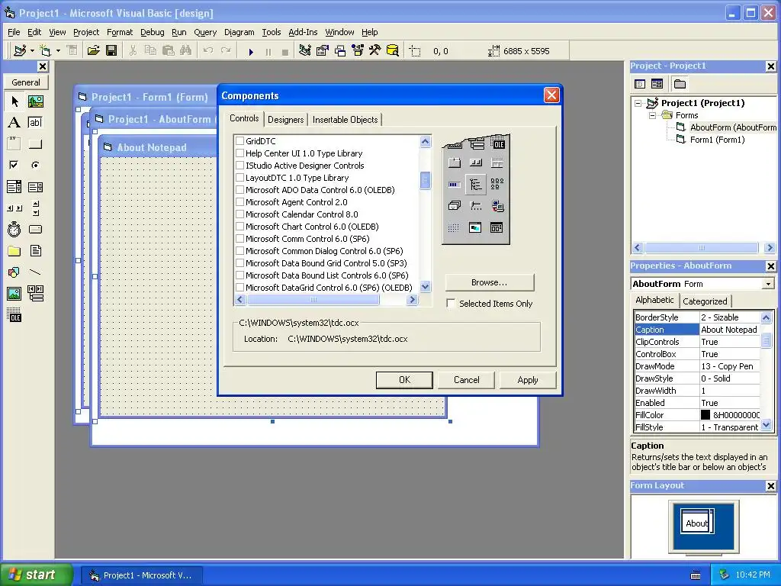Select the Shape control tool
781x586 pixels.
click(x=14, y=272)
